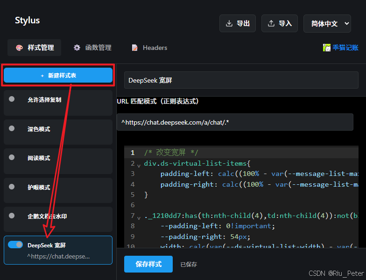Select the 护眼模式 style entry
Image resolution: width=366 pixels, height=280 pixels.
tap(58, 190)
